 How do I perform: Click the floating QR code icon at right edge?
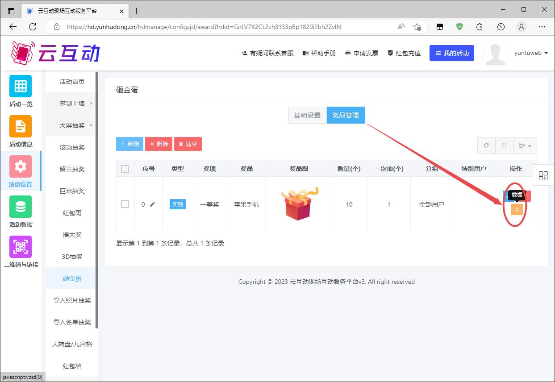point(543,176)
